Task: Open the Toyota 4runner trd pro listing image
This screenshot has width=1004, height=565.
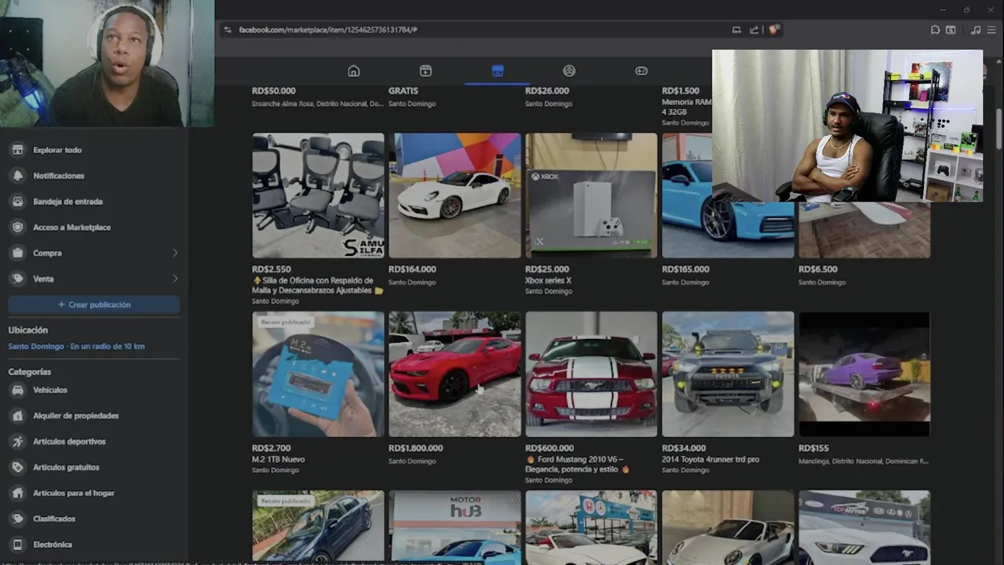Action: (728, 374)
